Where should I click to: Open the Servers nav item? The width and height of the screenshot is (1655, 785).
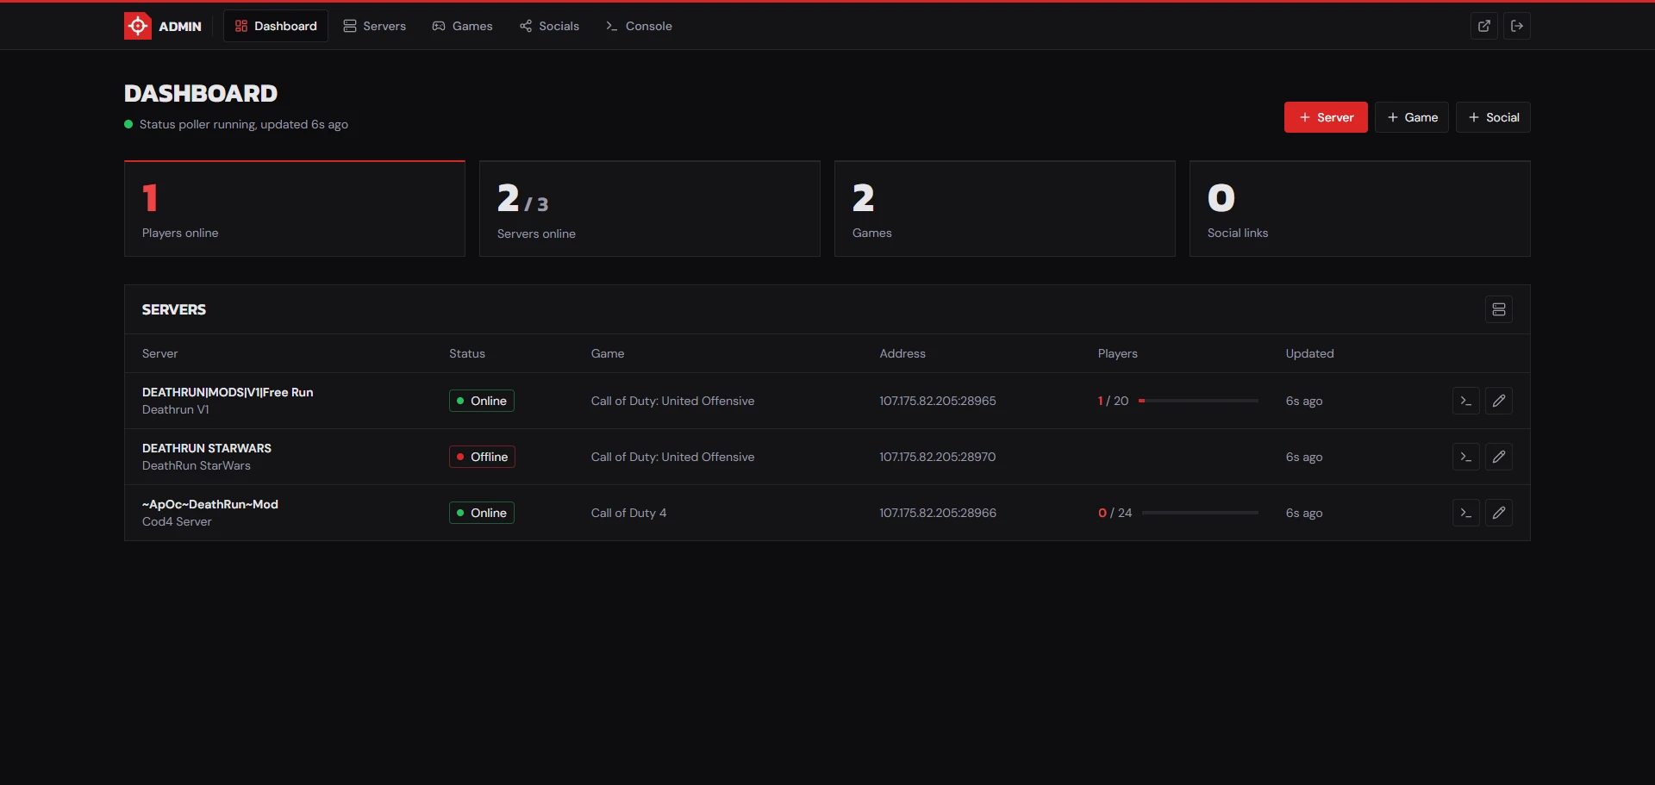(x=374, y=26)
